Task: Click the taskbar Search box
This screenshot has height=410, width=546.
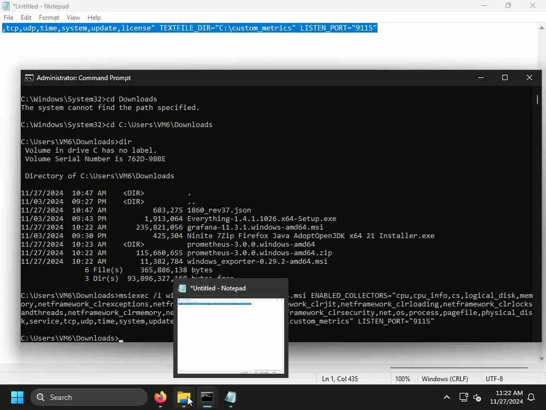Action: (x=89, y=397)
